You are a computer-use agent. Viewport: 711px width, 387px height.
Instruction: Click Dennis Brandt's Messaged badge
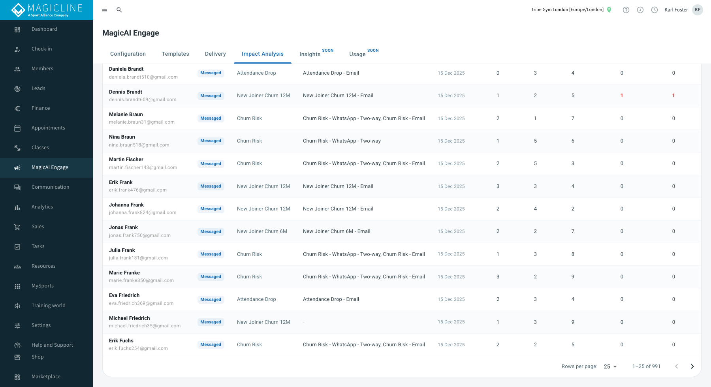211,96
